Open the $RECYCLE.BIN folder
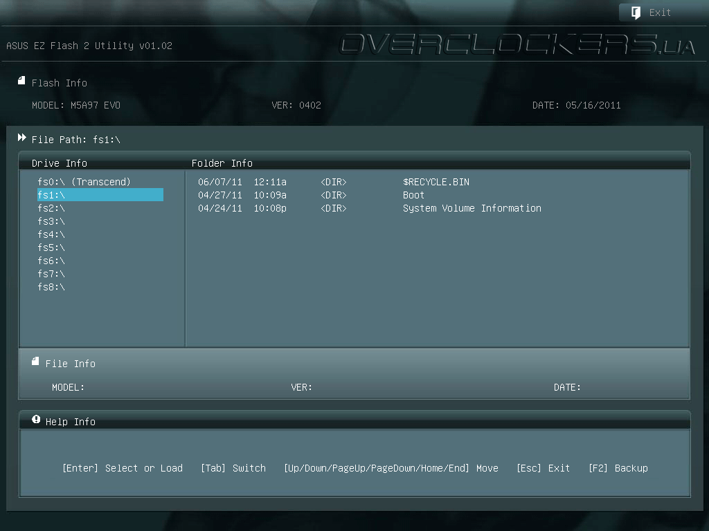 pos(436,182)
